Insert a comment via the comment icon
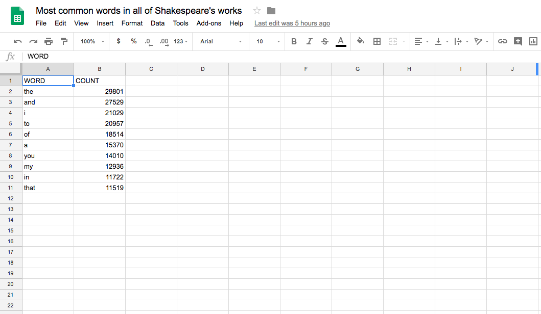Viewport: 541px width, 314px height. 518,41
